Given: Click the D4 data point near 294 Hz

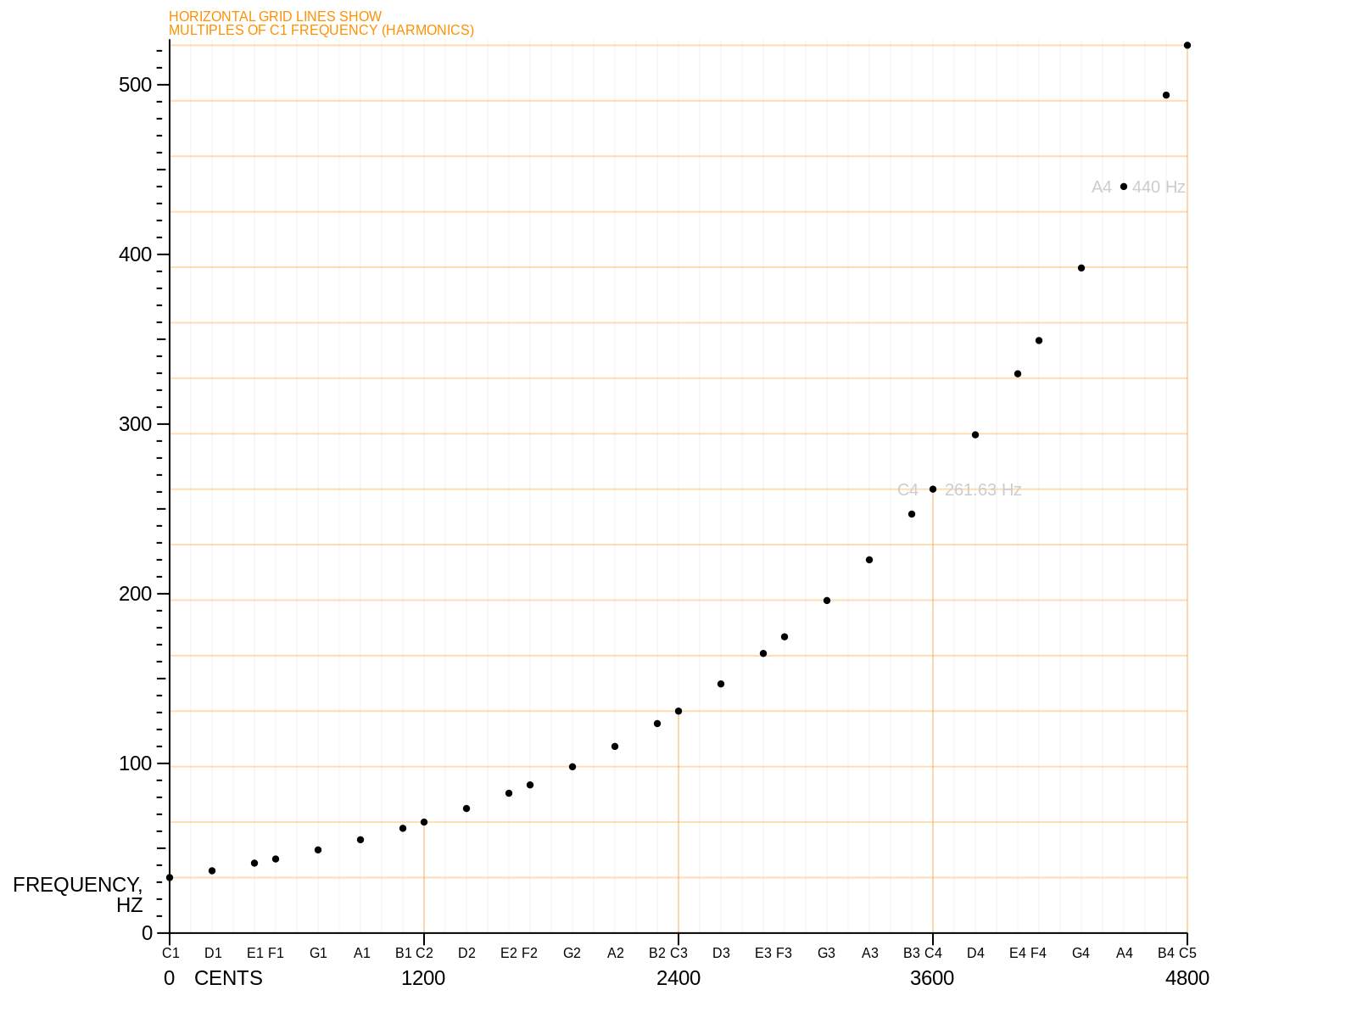Looking at the screenshot, I should [x=975, y=435].
